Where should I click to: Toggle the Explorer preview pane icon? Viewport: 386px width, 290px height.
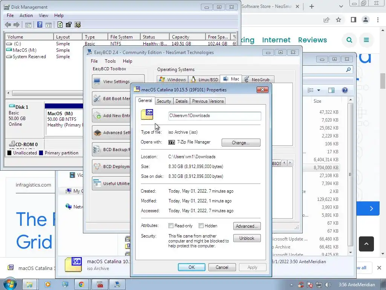point(331,90)
